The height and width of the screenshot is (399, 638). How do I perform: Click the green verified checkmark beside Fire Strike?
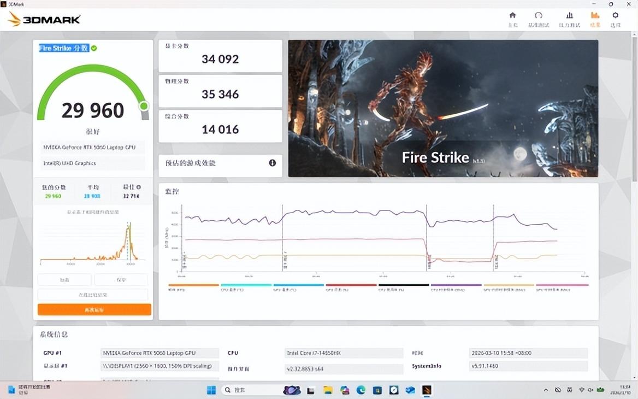(94, 48)
